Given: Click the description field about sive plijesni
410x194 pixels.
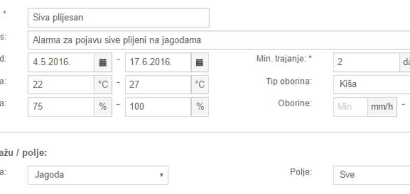Looking at the screenshot, I should point(219,40).
